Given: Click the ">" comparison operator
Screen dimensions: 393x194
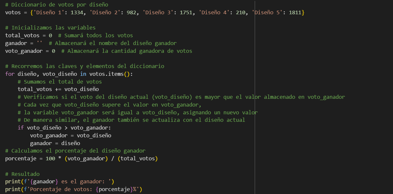Looking at the screenshot, I should [66, 128].
